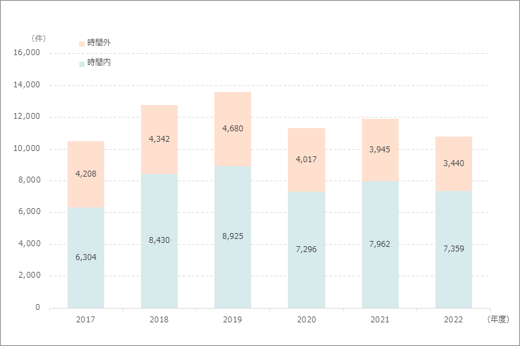Select the 2022 x-axis label
Image resolution: width=520 pixels, height=346 pixels.
tap(453, 320)
